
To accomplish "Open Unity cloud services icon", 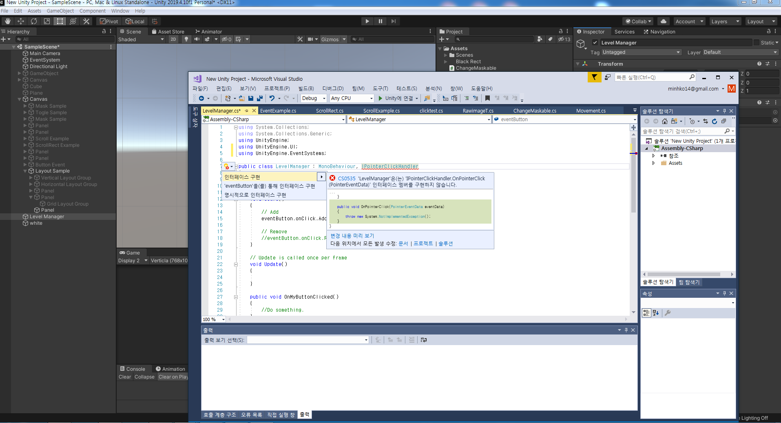I will pos(664,21).
